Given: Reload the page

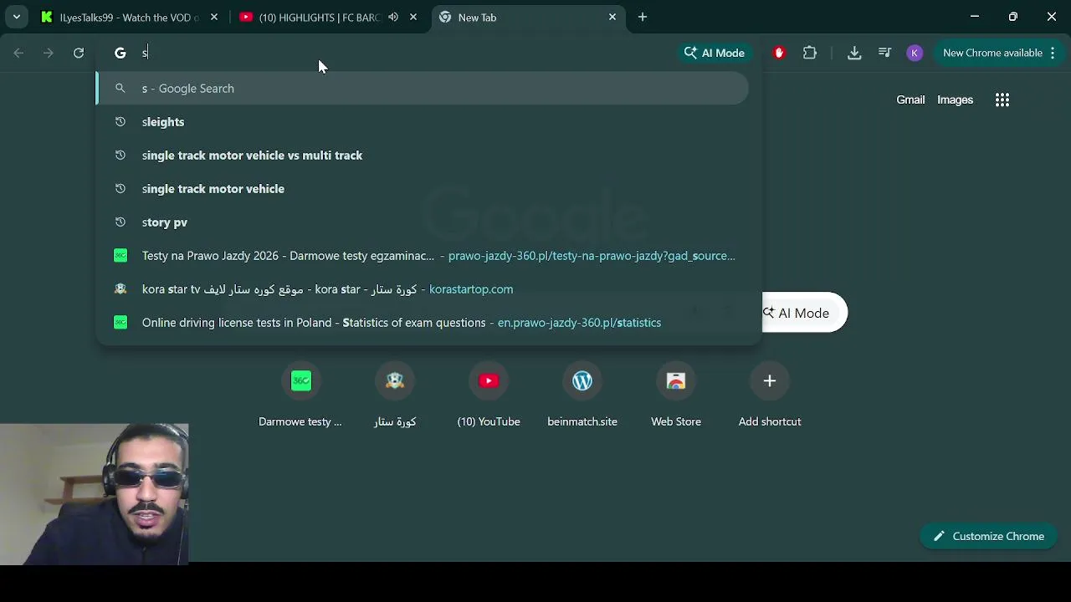Looking at the screenshot, I should (x=79, y=53).
